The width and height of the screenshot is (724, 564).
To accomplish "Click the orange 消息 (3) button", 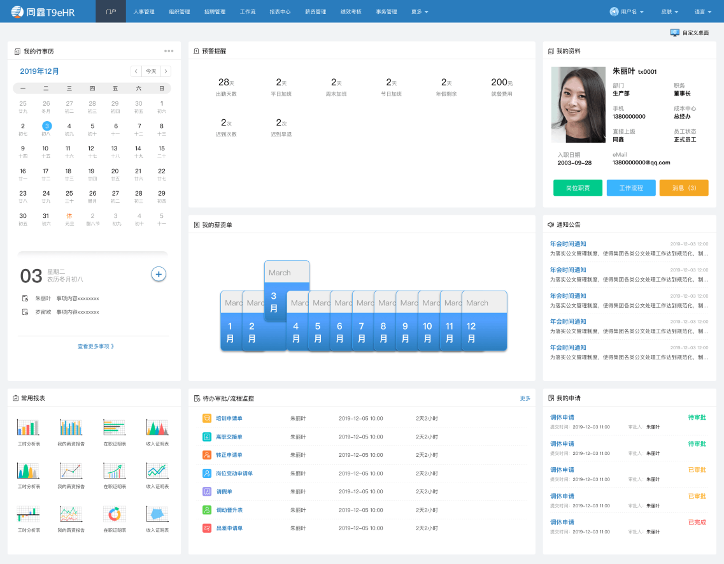I will (x=683, y=188).
